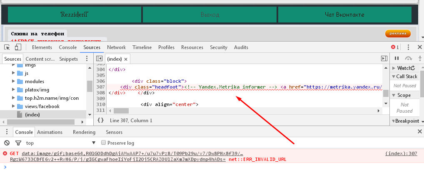Click the Скины на телефон link
The width and height of the screenshot is (424, 195).
tap(37, 34)
